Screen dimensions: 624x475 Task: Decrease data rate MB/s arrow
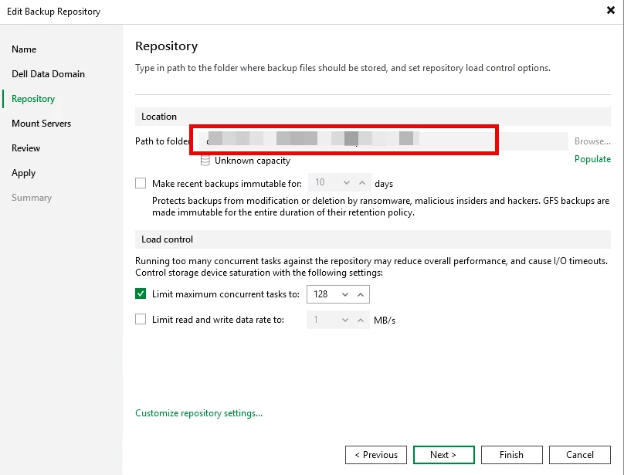pyautogui.click(x=345, y=320)
